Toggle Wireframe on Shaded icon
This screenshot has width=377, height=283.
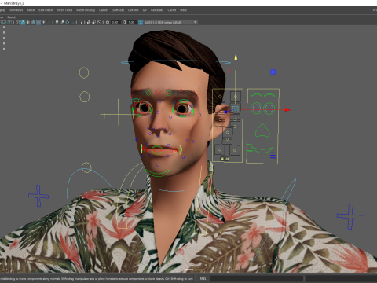tap(33, 22)
